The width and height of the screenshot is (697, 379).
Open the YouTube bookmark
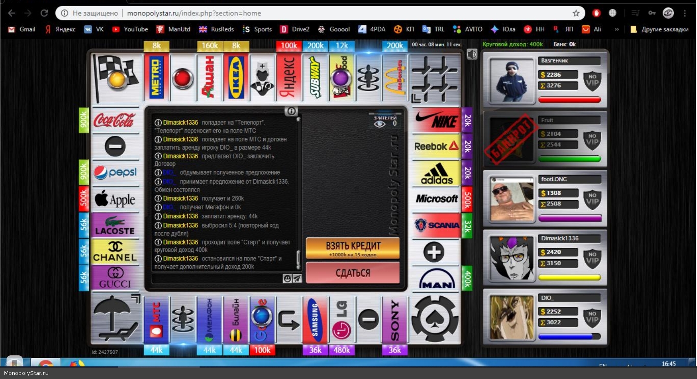tap(130, 29)
